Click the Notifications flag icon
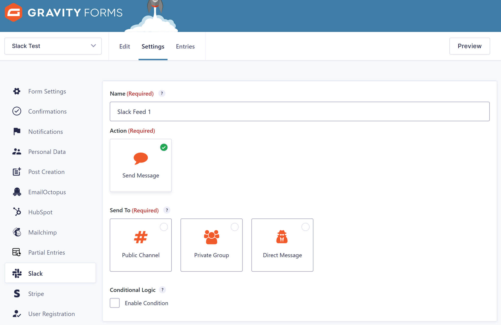501x325 pixels. click(17, 131)
